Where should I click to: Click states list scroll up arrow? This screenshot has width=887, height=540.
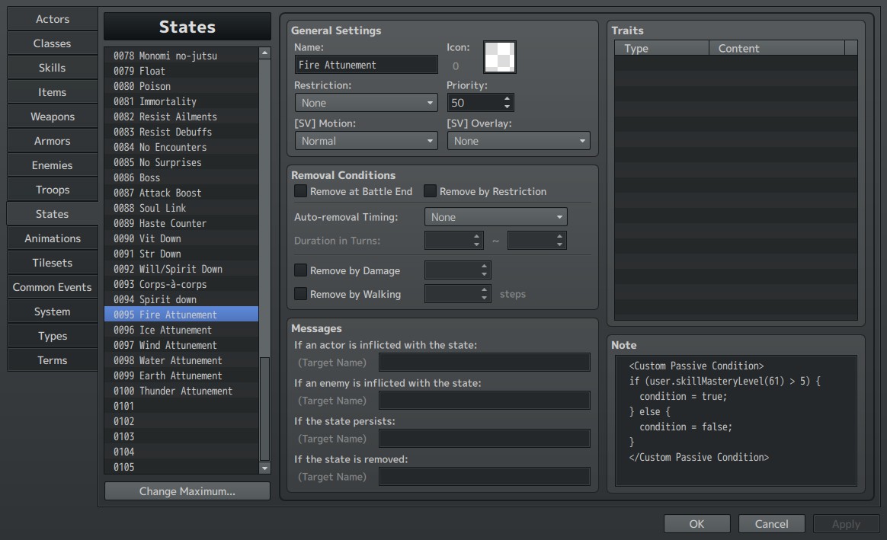[x=264, y=53]
